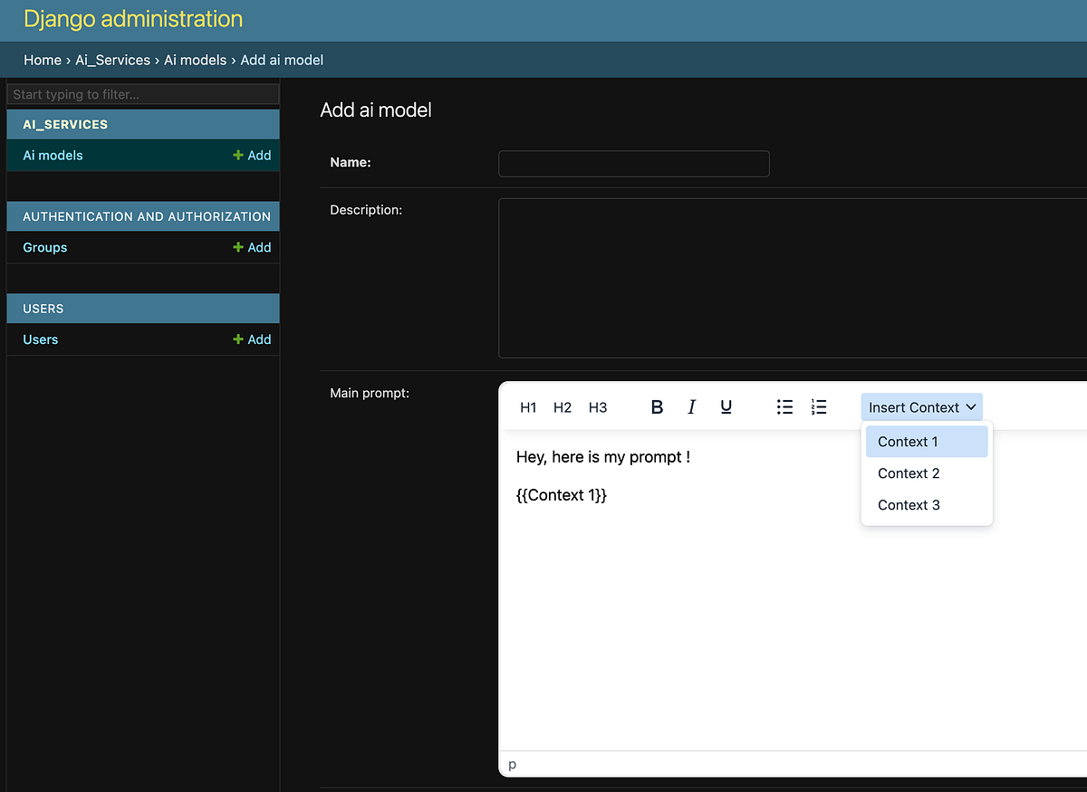1087x792 pixels.
Task: Select Context 2 from the dropdown
Action: 908,472
